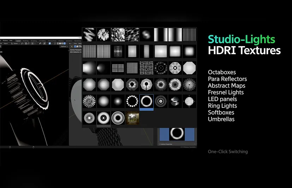Toggle viewport overlays
292x188 pixels.
click(x=50, y=43)
